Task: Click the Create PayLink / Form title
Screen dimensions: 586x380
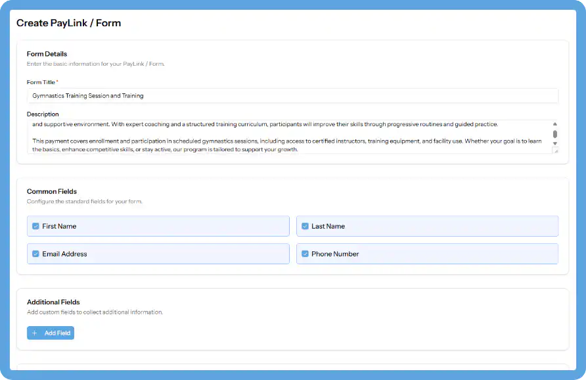Action: [68, 22]
